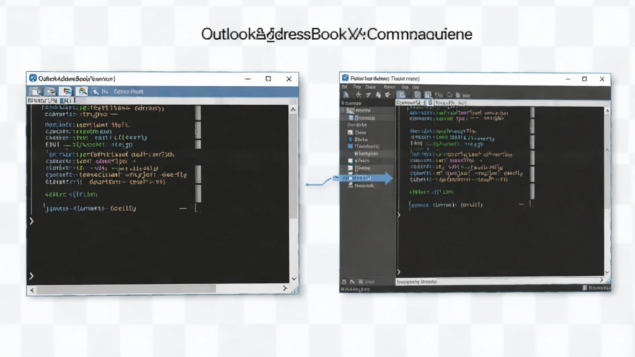This screenshot has width=635, height=357.
Task: Click the second toolbar icon in the left window
Action: tap(51, 92)
